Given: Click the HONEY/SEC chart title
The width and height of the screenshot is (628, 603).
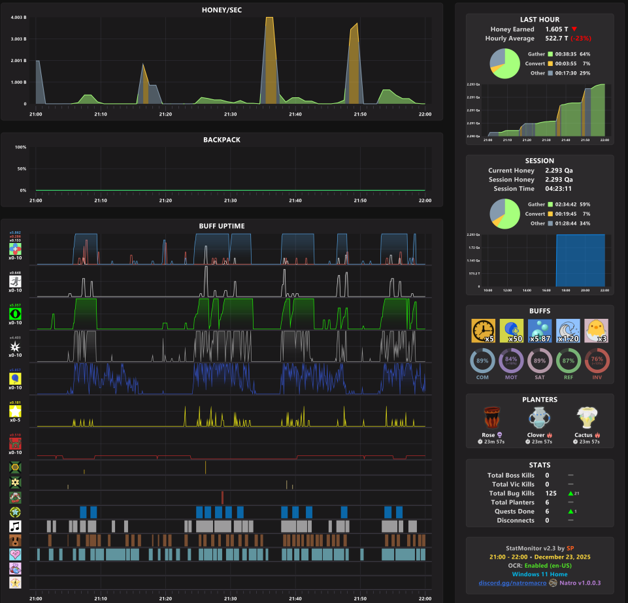Looking at the screenshot, I should click(x=222, y=10).
